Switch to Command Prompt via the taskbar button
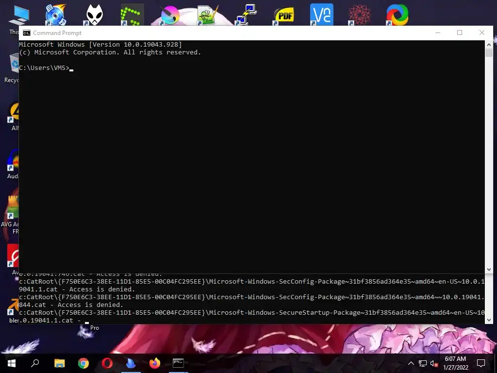 (178, 363)
